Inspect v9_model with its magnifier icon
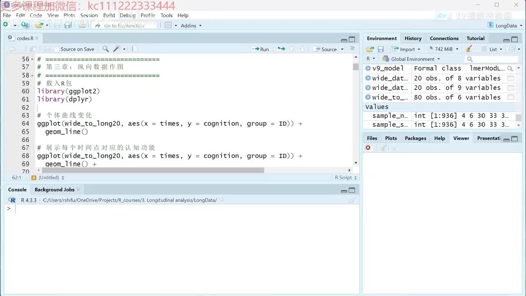The height and width of the screenshot is (296, 526). click(510, 69)
